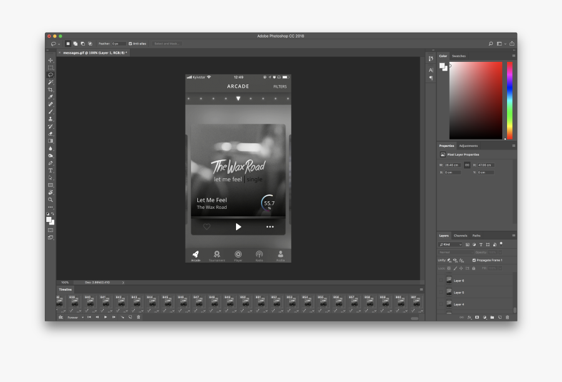
Task: Pick the Eyedropper tool
Action: [51, 97]
